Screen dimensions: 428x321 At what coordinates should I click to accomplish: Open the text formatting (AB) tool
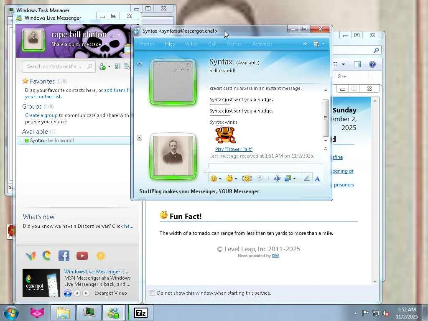277,178
